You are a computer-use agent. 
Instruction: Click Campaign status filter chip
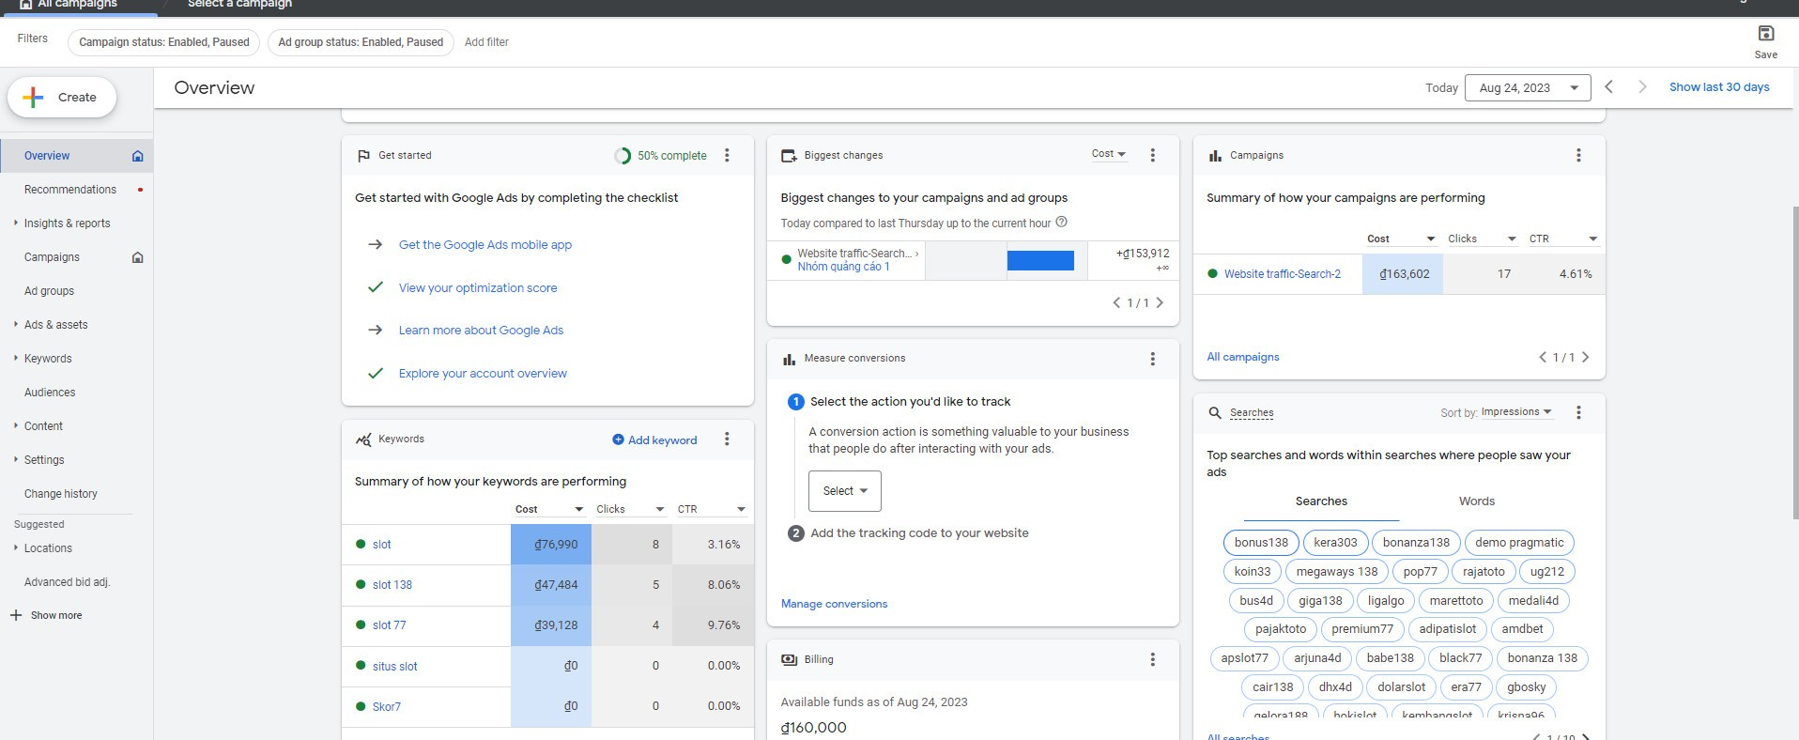pos(164,42)
